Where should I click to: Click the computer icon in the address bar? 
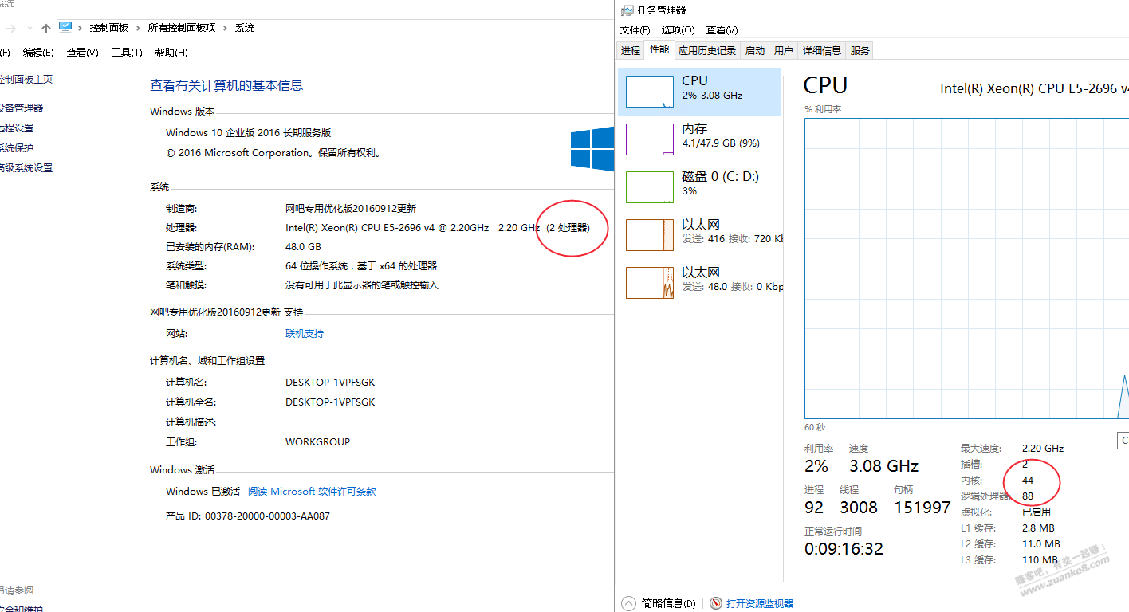tap(65, 27)
